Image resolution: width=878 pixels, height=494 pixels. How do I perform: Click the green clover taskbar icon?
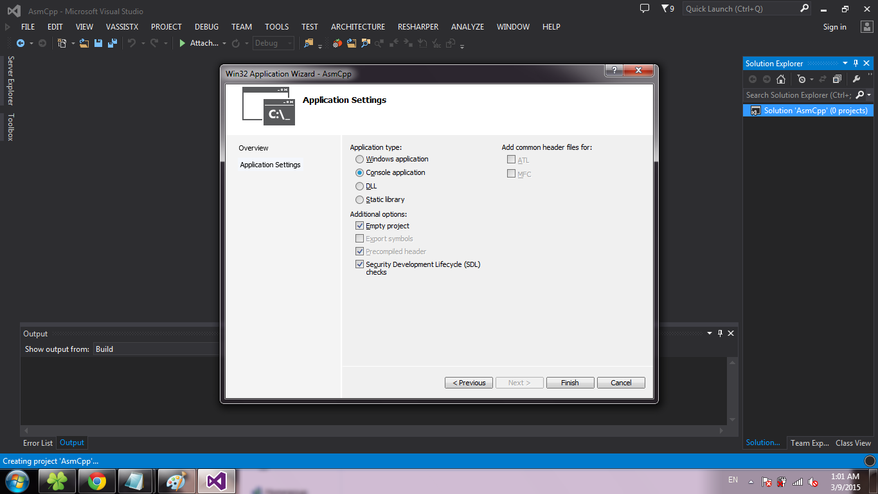57,481
